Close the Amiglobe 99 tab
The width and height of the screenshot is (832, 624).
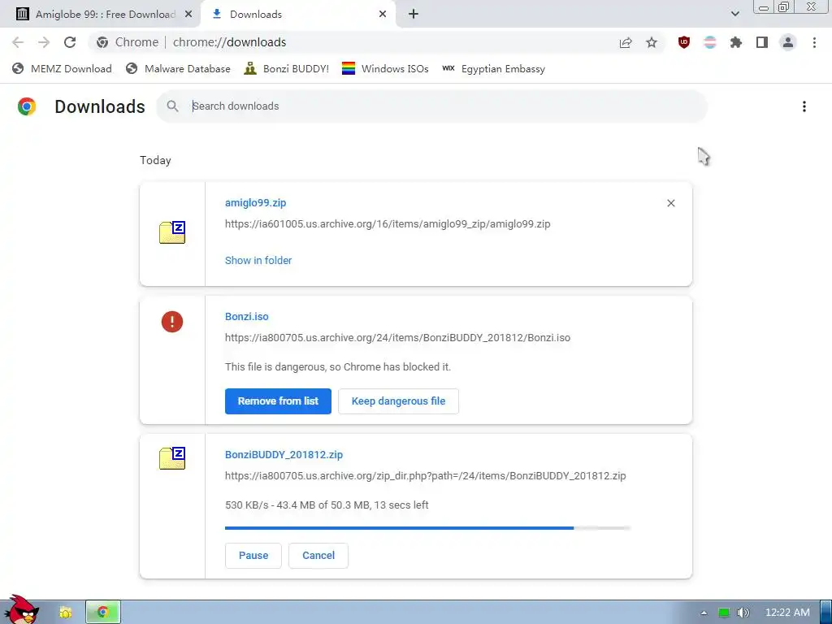(188, 15)
